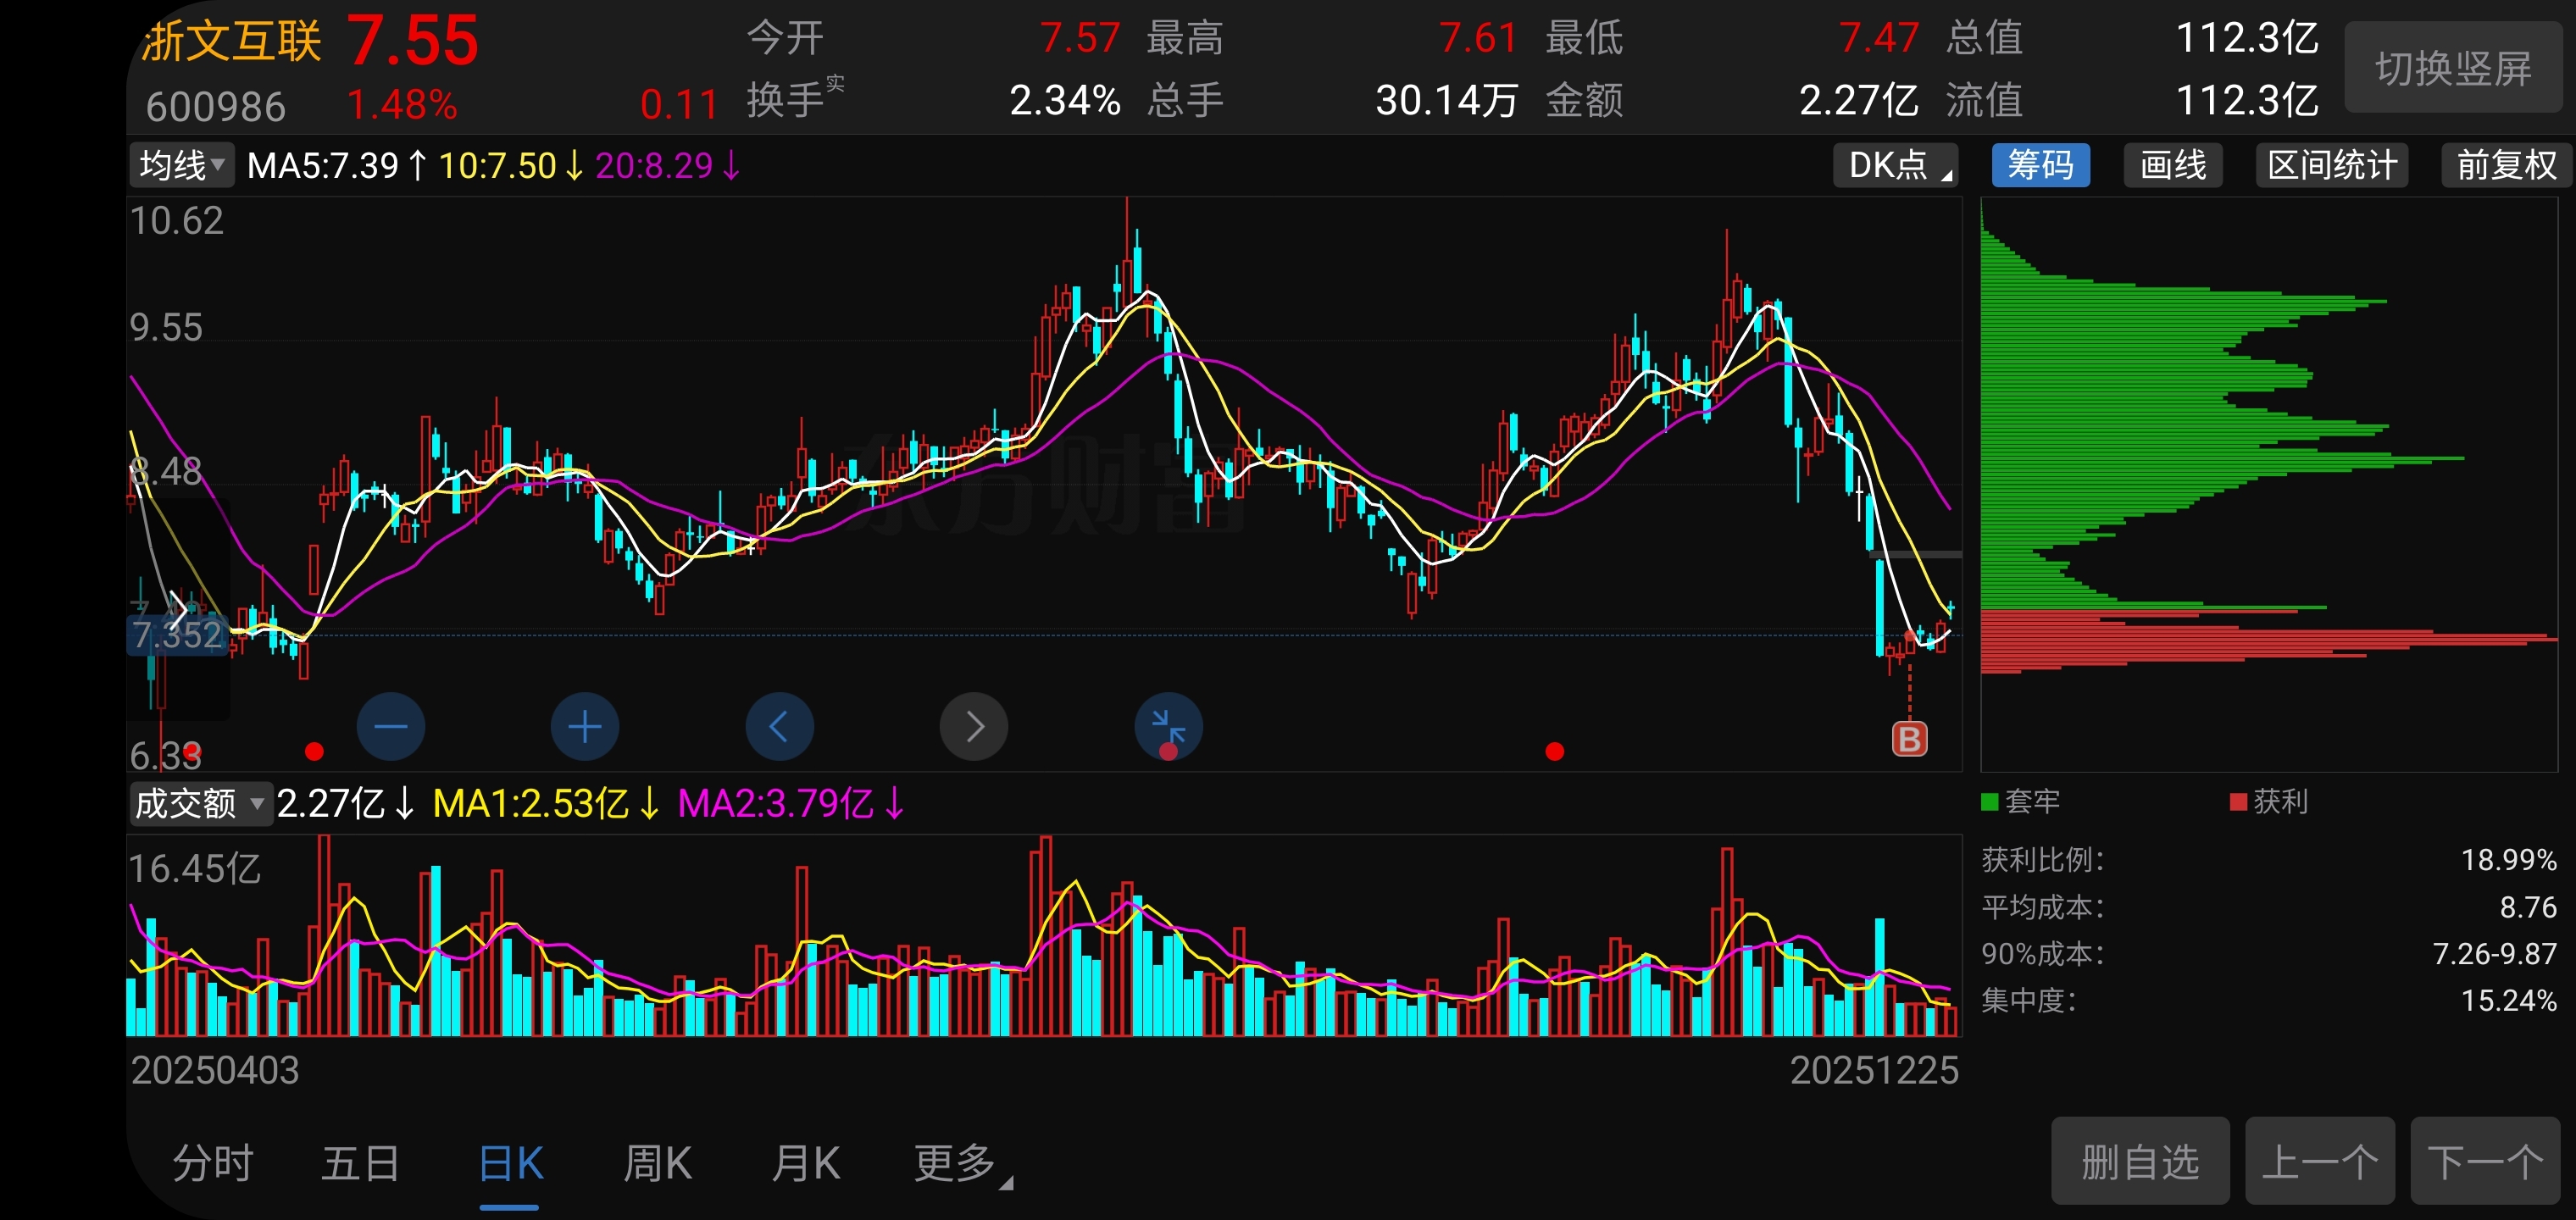Switch to the 分时 tab
The image size is (2576, 1220).
tap(213, 1163)
